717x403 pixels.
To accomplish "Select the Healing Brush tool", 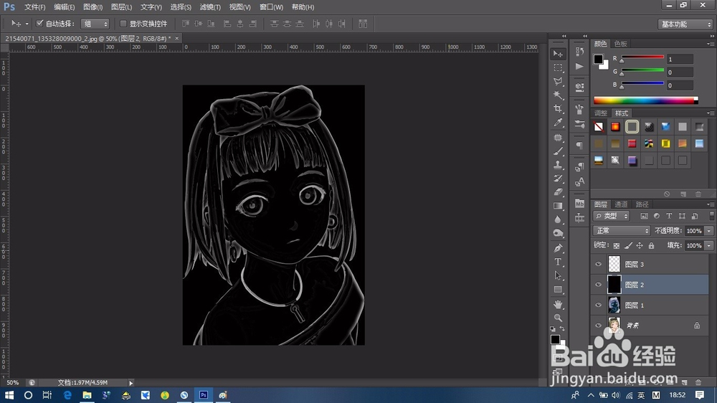I will tap(558, 137).
